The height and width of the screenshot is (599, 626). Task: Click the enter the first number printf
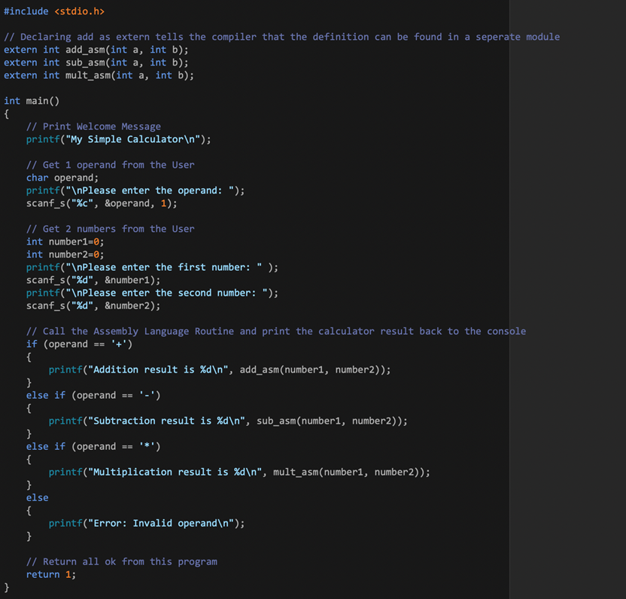152,266
